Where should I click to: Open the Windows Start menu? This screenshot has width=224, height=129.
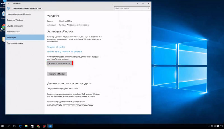click(3, 126)
